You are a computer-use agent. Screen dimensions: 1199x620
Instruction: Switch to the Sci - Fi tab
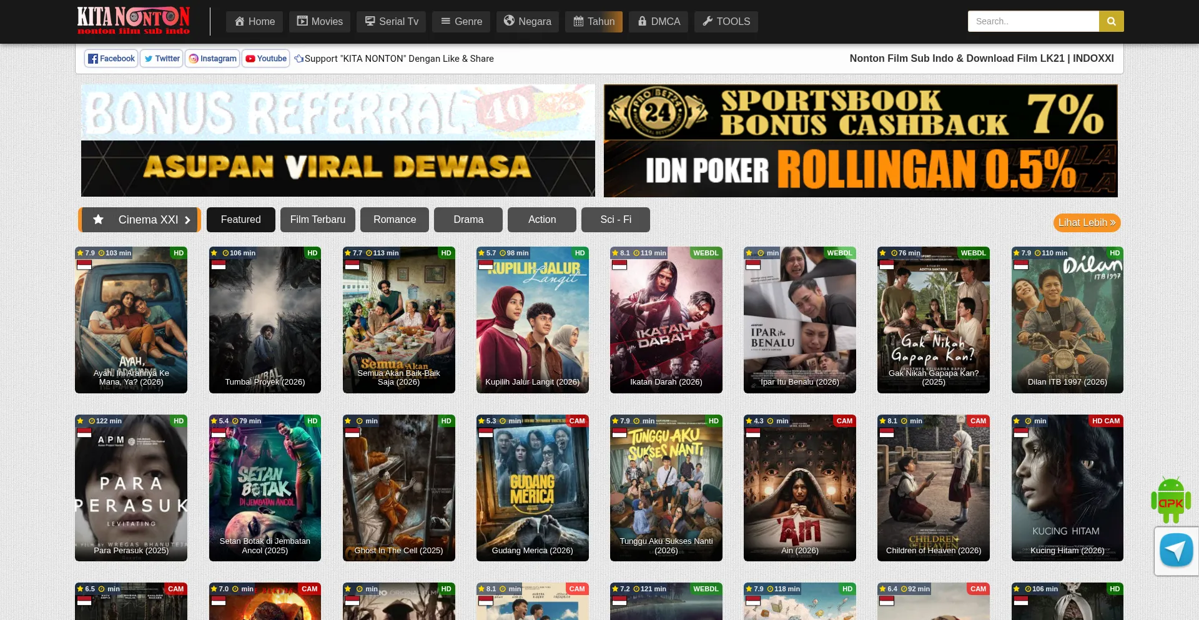[616, 220]
